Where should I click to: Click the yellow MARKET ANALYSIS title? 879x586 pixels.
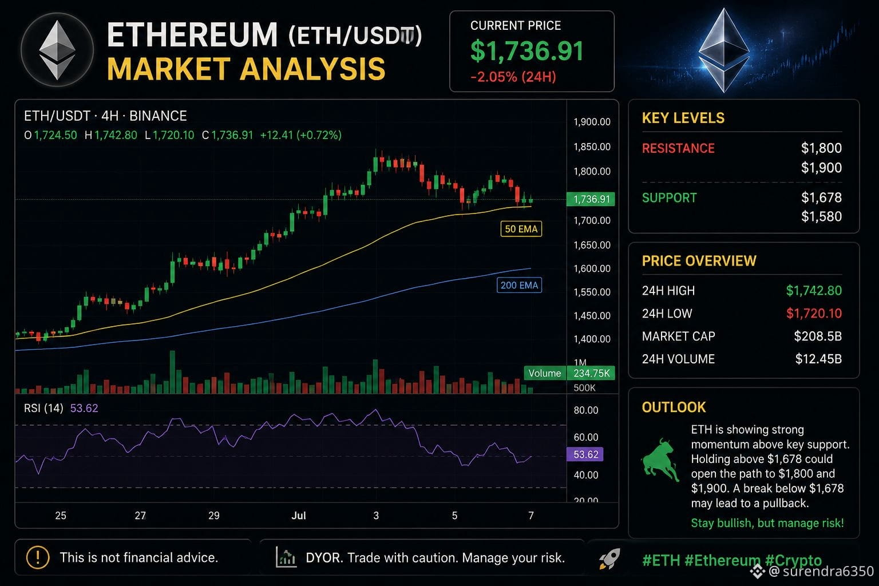(246, 69)
